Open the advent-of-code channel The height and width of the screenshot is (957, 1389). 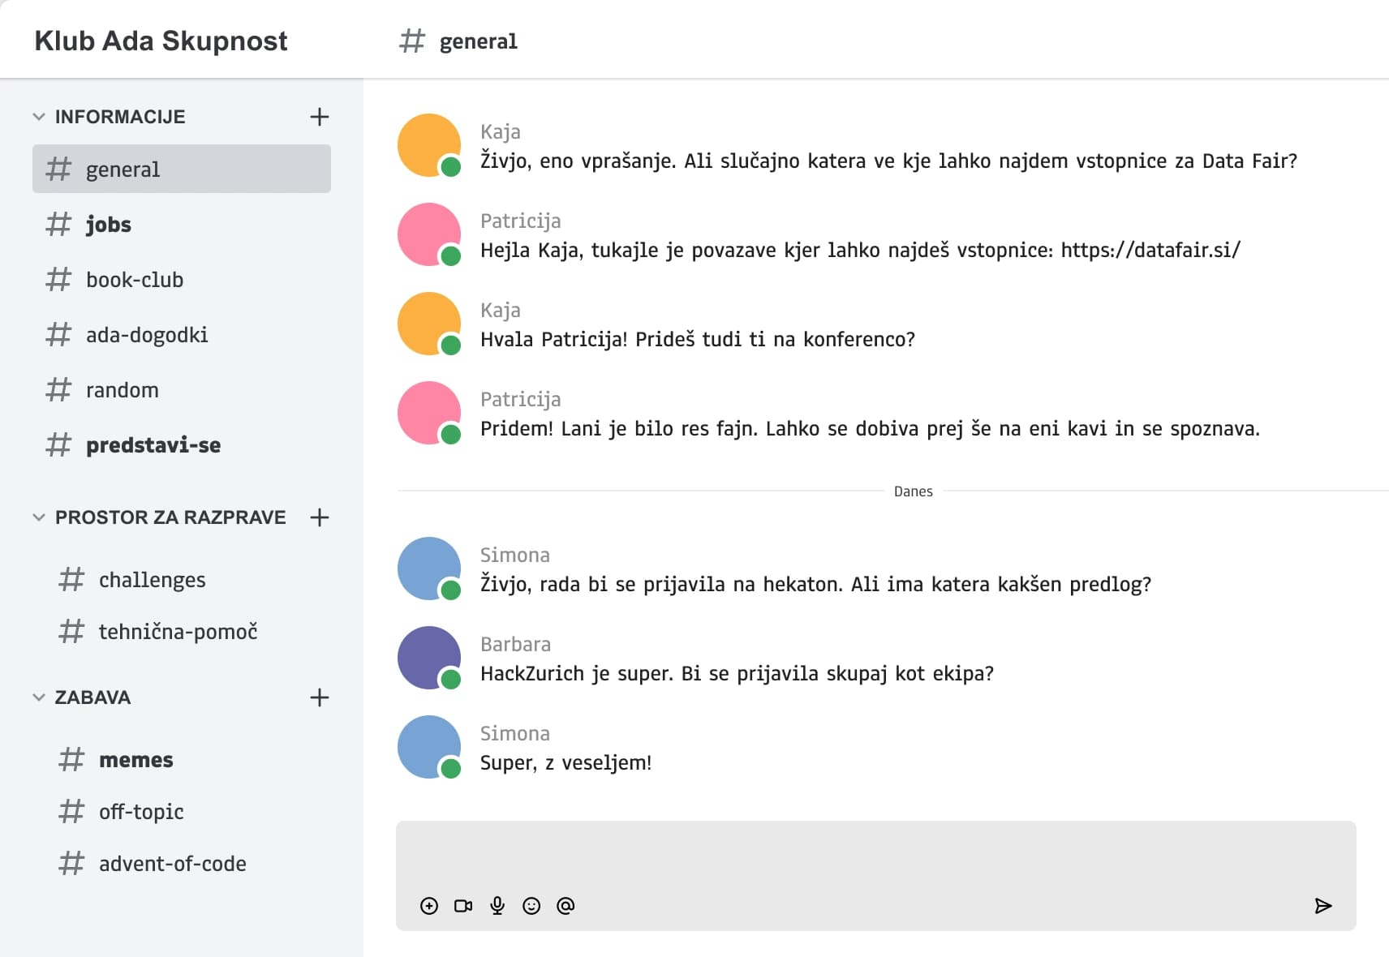(172, 864)
